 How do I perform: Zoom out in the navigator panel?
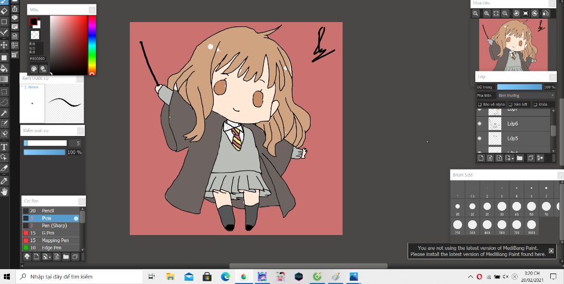[x=505, y=13]
